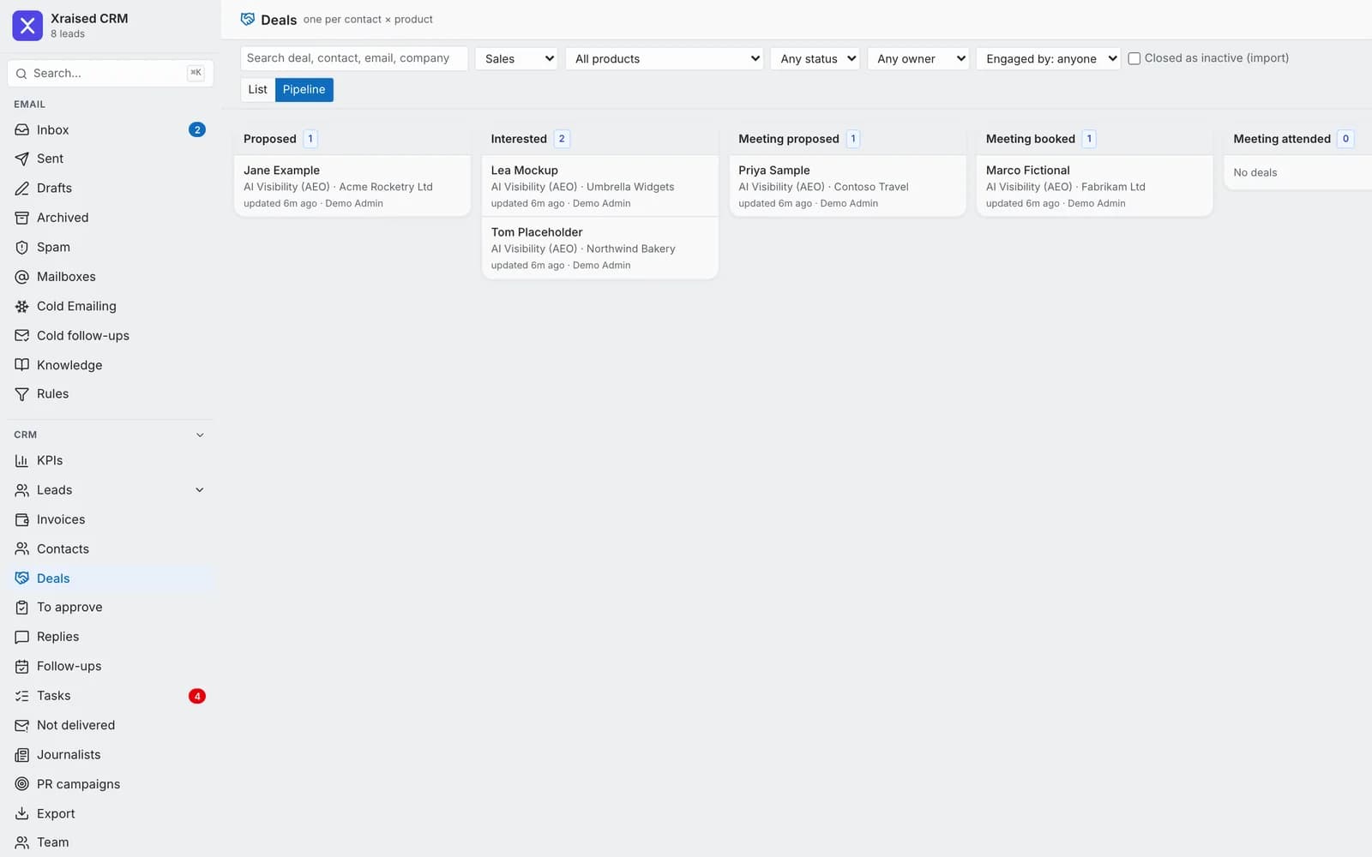Viewport: 1372px width, 857px height.
Task: Open Not delivered in the sidebar
Action: point(110,725)
